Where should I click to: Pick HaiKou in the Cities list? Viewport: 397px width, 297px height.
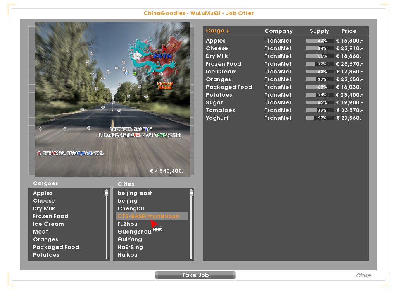tap(127, 255)
